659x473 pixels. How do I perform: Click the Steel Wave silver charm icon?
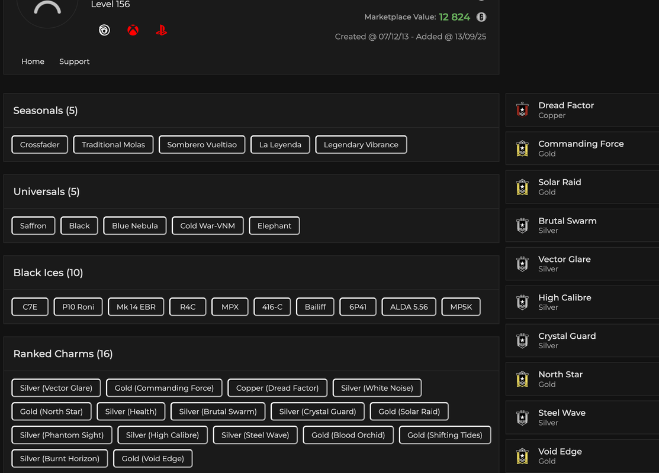(x=522, y=417)
